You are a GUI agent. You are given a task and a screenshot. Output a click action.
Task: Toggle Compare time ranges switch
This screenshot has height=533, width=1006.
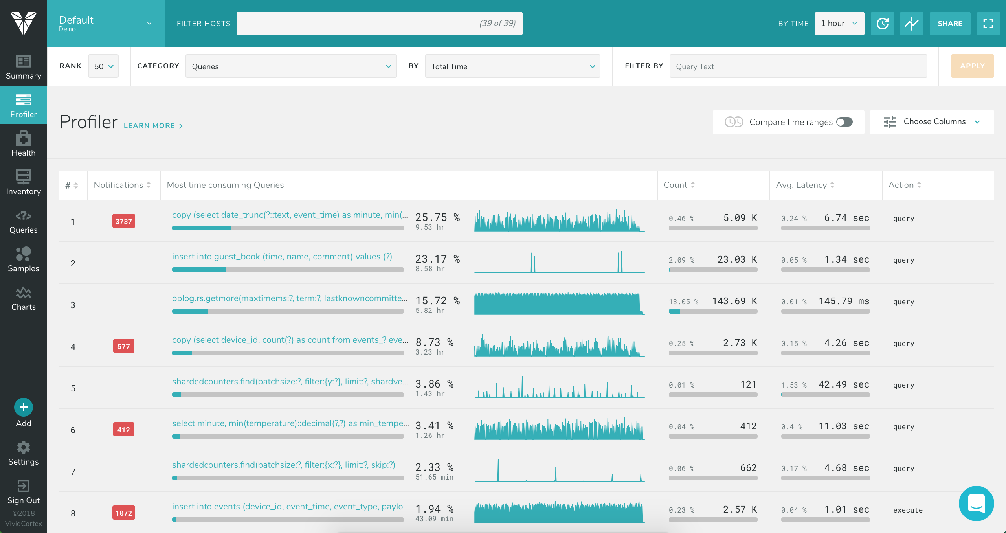pyautogui.click(x=844, y=122)
